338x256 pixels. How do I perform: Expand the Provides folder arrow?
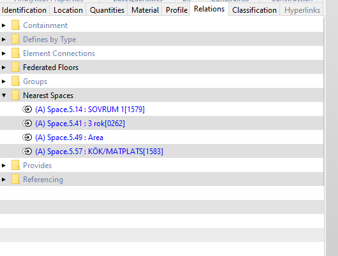[3, 166]
